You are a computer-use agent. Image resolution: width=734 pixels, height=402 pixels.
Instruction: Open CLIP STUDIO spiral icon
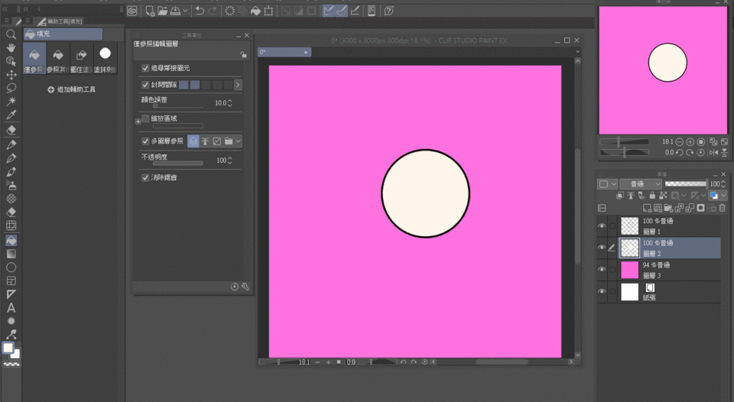(132, 11)
